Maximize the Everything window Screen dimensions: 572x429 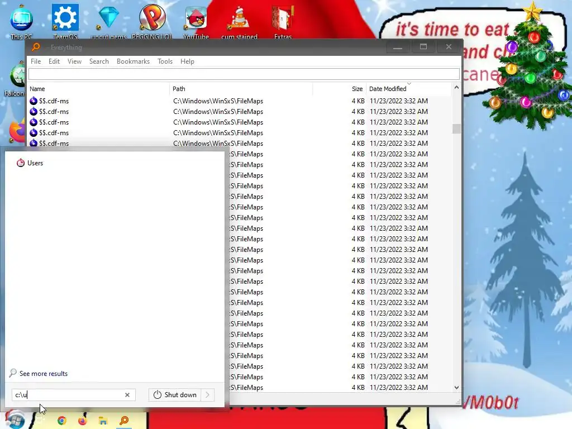click(423, 47)
